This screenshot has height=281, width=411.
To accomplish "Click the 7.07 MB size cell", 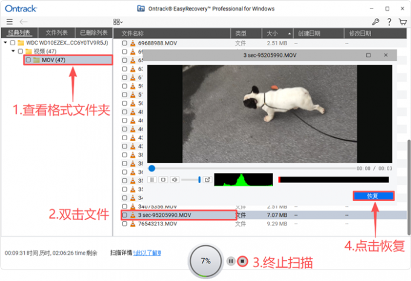I will pos(277,215).
